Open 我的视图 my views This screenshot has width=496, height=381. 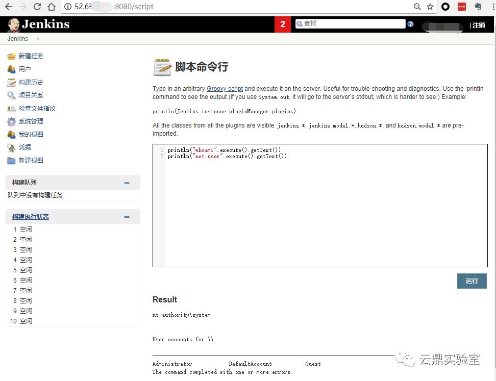32,134
